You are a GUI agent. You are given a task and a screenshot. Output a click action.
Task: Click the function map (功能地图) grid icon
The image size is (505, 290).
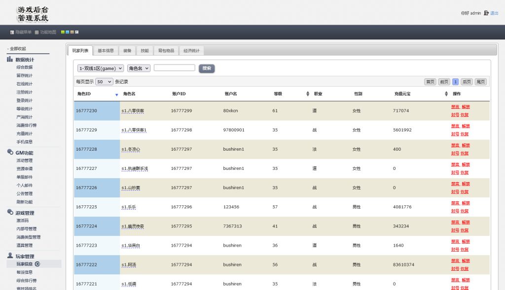point(36,32)
